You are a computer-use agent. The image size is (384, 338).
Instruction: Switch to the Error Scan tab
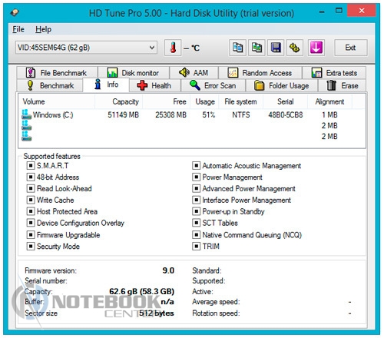click(x=214, y=85)
